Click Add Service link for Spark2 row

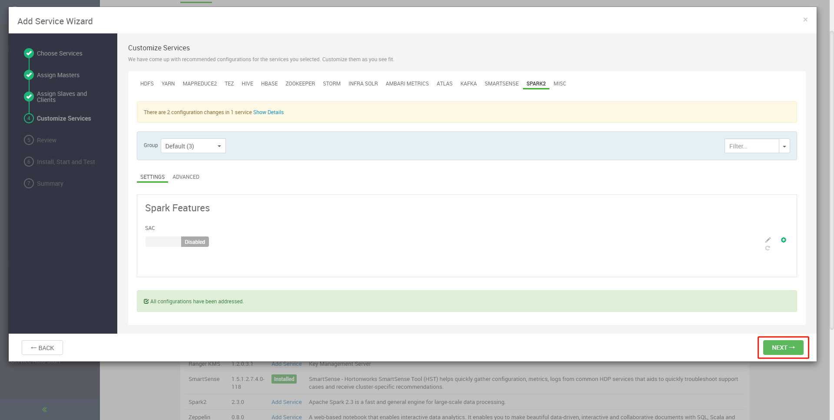[x=287, y=402]
